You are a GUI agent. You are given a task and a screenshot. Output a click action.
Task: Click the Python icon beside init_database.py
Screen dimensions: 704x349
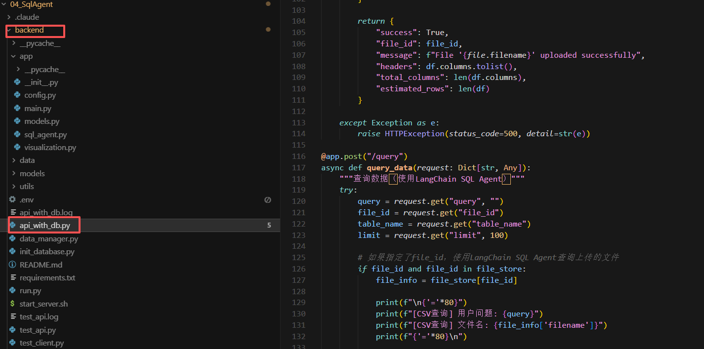[13, 252]
